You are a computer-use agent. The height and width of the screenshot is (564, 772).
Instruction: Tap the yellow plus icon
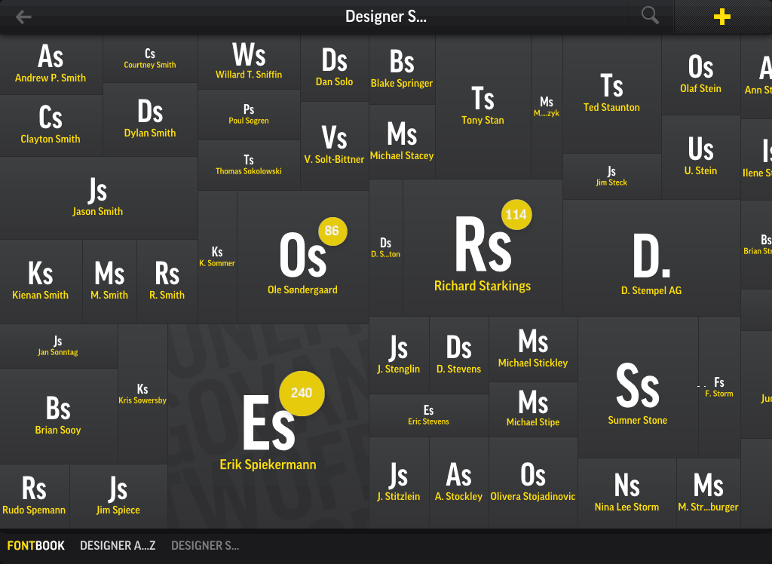pyautogui.click(x=721, y=17)
